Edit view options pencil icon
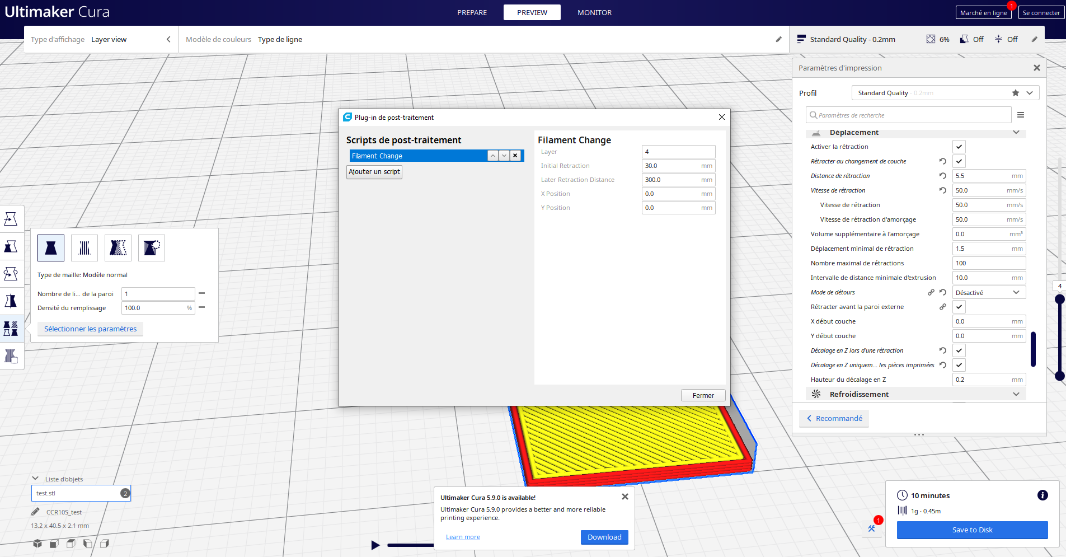The height and width of the screenshot is (557, 1066). [x=778, y=39]
